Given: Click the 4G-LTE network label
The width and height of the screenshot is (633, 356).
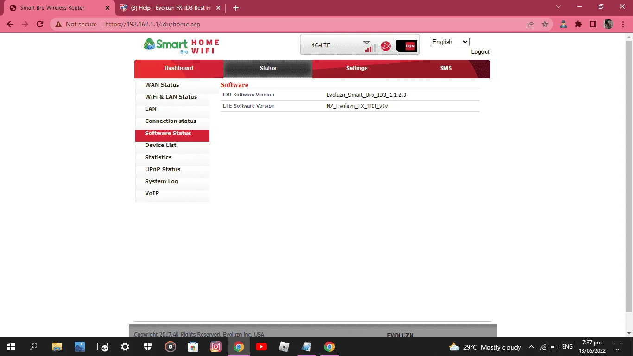Looking at the screenshot, I should pos(321,45).
